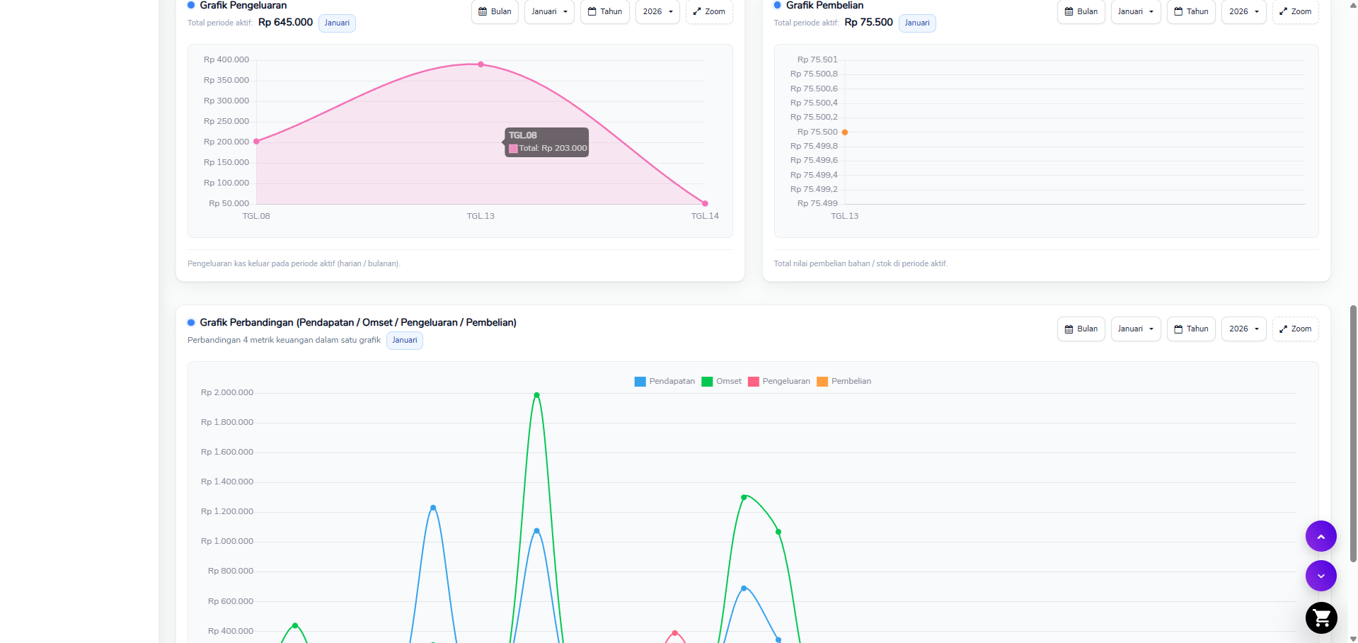Open 2026 year dropdown in Grafik Pengeluaran
The height and width of the screenshot is (643, 1358).
coord(657,11)
